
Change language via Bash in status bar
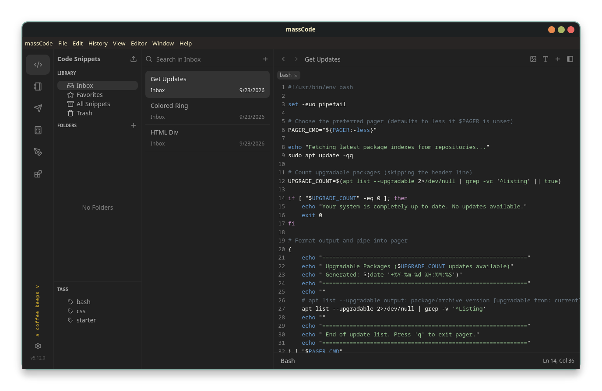click(x=288, y=361)
